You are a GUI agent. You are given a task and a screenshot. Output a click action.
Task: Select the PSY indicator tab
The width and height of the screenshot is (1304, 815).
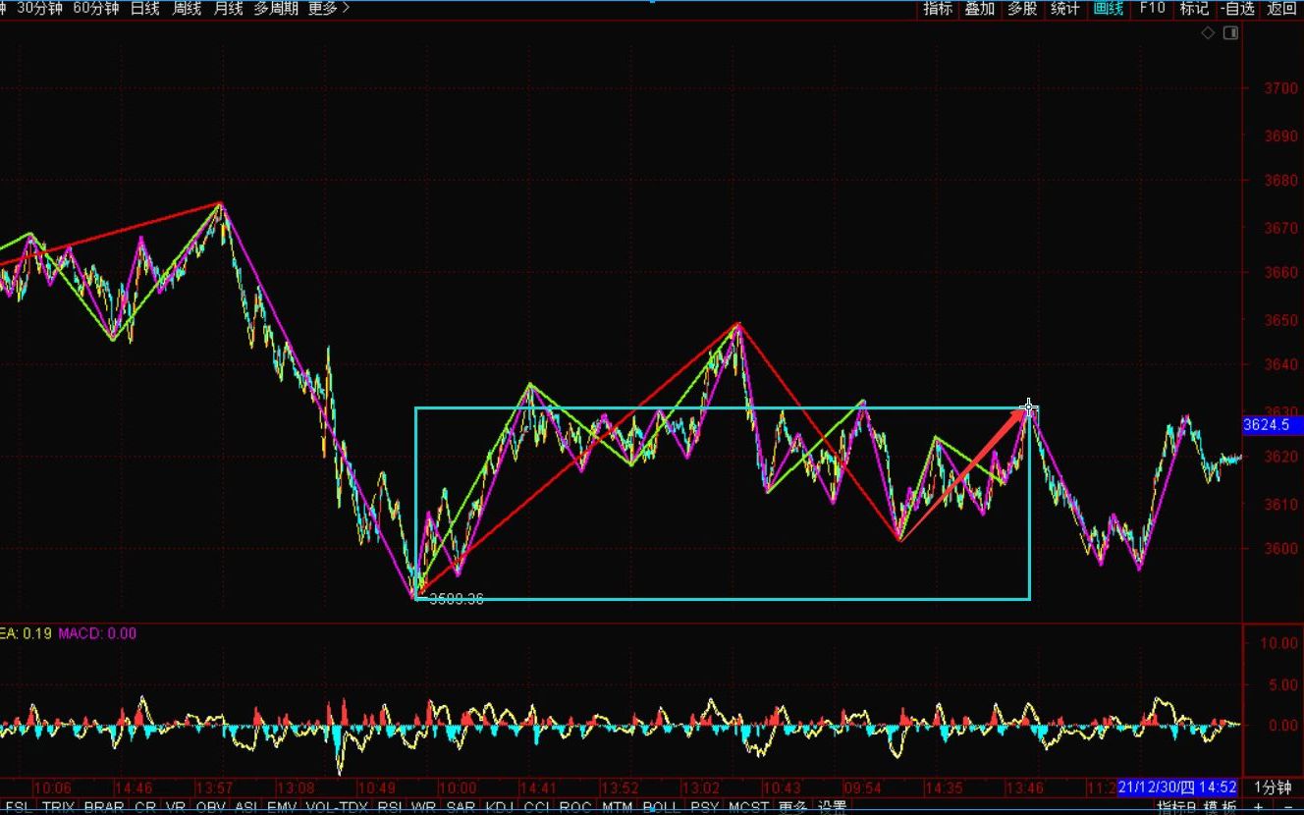(x=704, y=807)
